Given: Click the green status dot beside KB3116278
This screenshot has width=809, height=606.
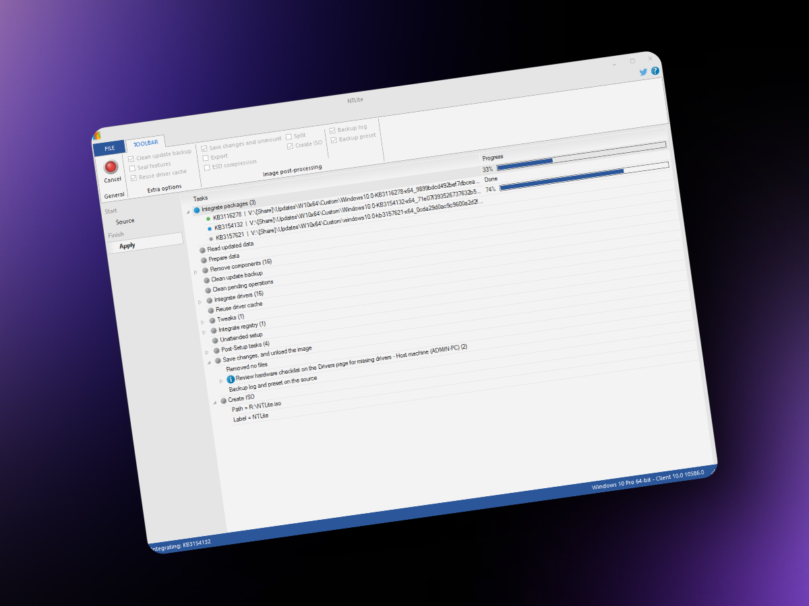Looking at the screenshot, I should point(208,219).
